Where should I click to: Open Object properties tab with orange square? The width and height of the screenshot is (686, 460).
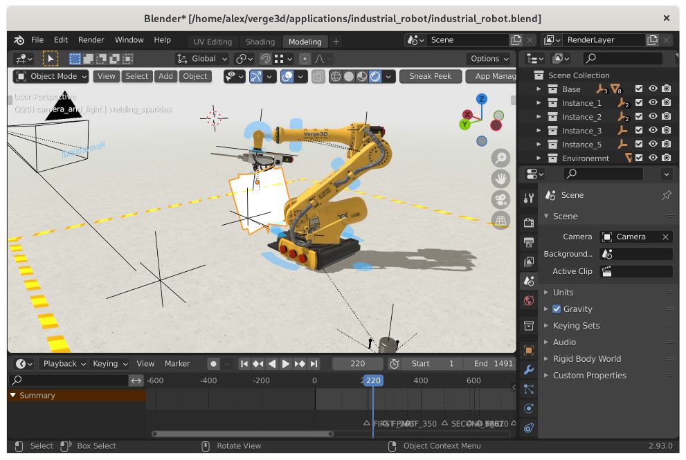click(x=528, y=350)
